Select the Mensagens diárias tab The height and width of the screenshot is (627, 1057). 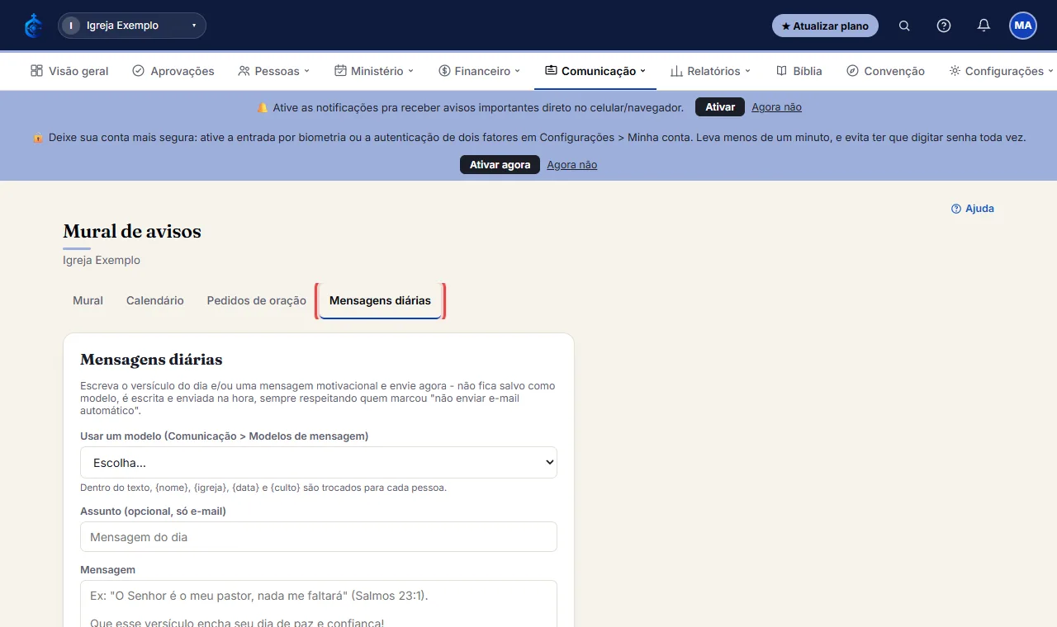(x=380, y=300)
